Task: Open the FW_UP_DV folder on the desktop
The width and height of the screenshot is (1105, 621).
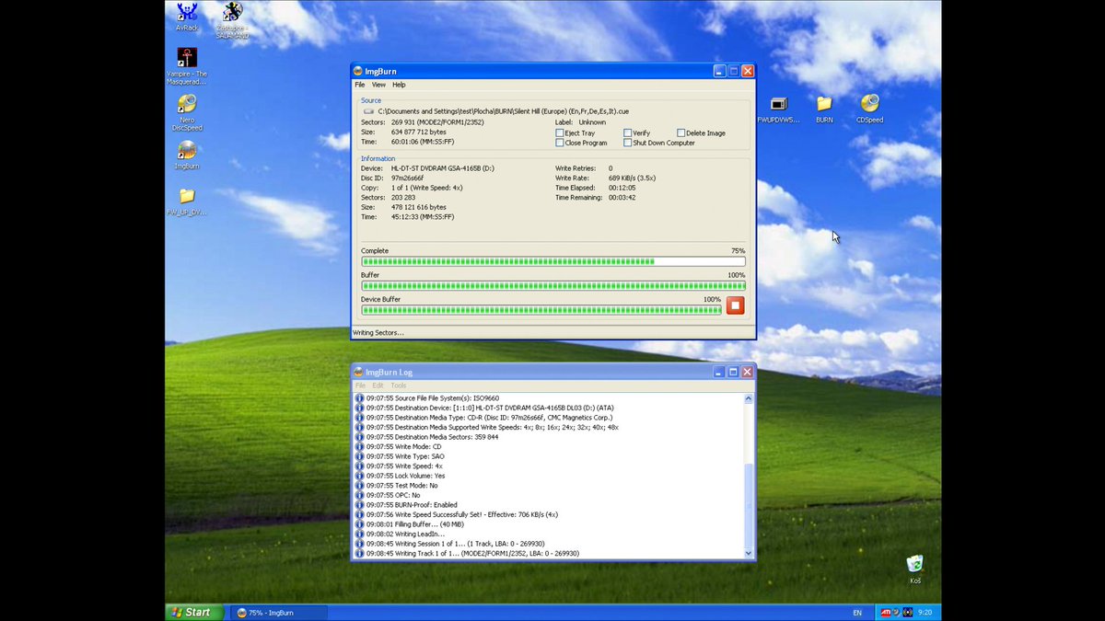Action: (187, 201)
